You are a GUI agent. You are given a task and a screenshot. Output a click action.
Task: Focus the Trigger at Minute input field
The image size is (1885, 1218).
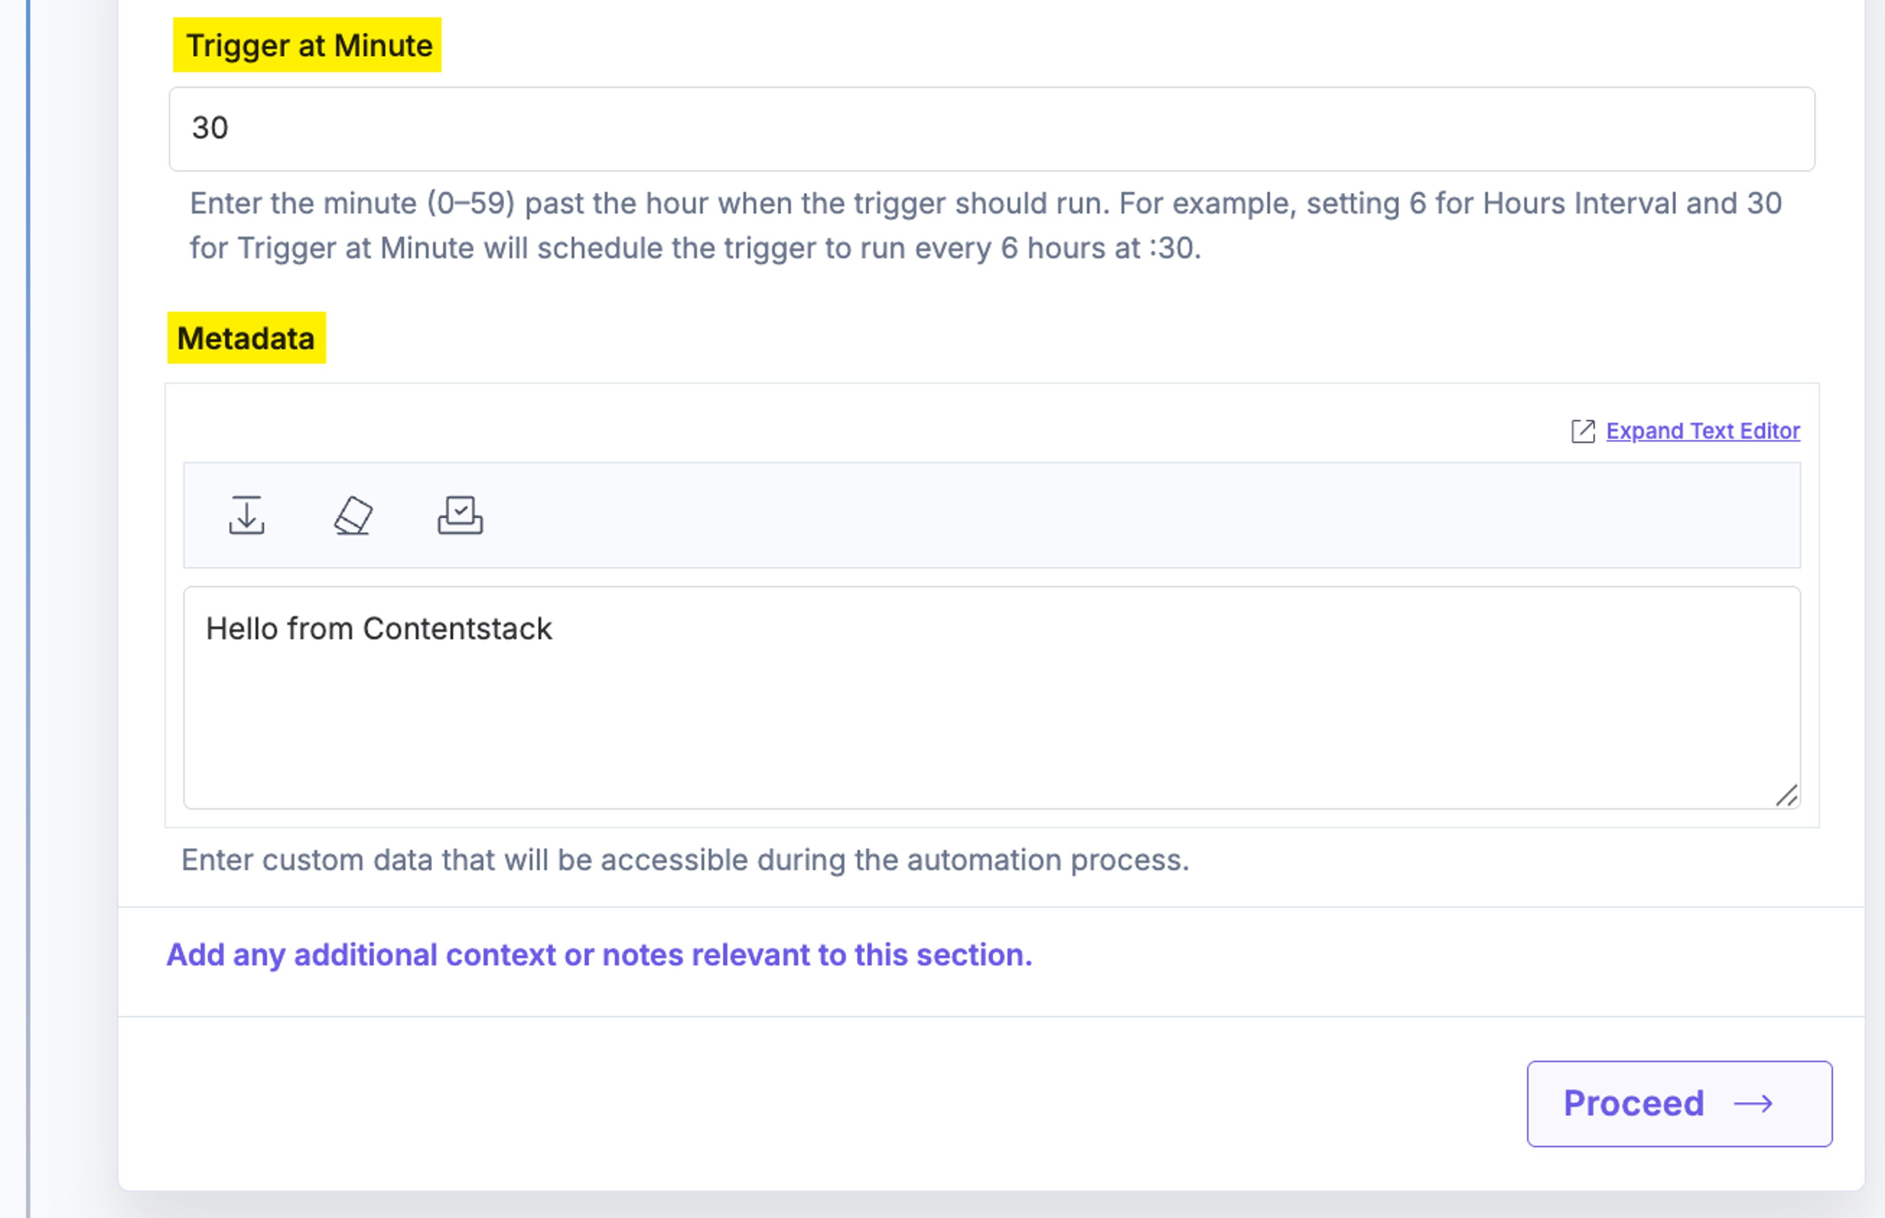point(992,129)
